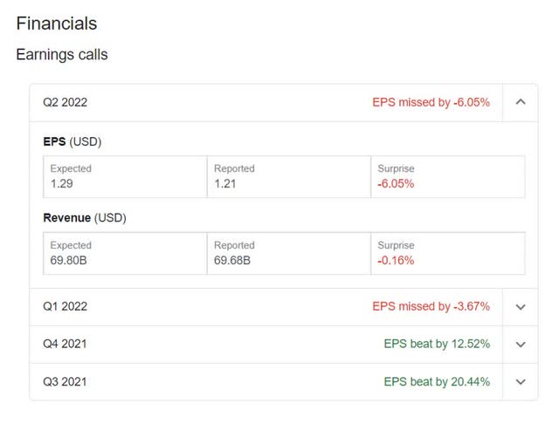Click 'EPS missed by -3.67%' text

pyautogui.click(x=431, y=307)
